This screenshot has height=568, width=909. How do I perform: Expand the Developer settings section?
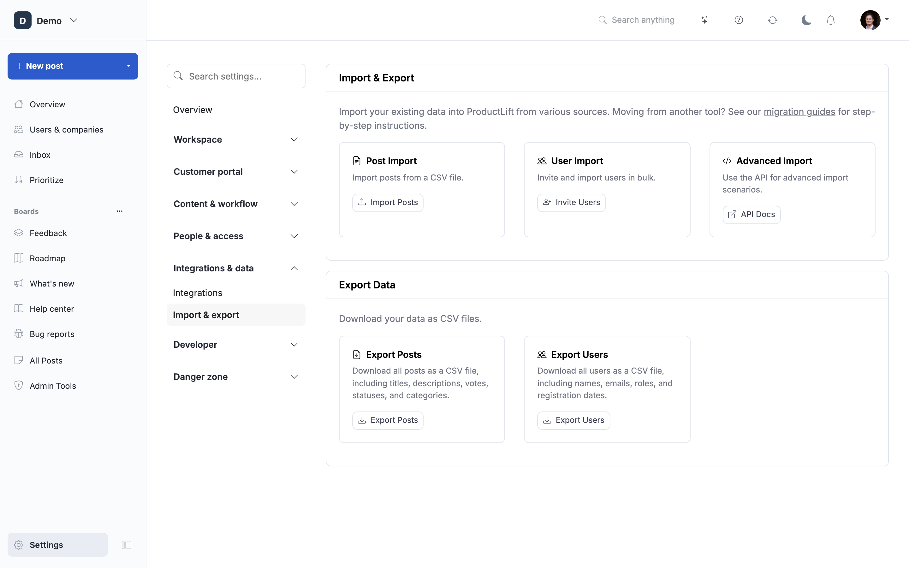click(x=236, y=345)
